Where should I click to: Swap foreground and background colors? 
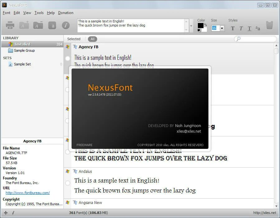[x=206, y=25]
